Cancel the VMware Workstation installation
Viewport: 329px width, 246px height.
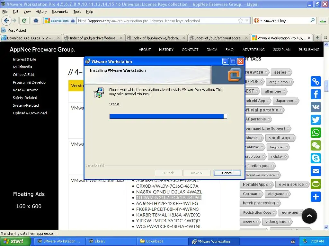click(x=227, y=173)
